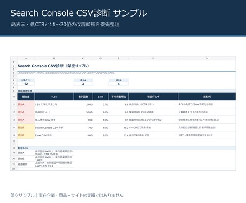The height and width of the screenshot is (203, 246).
Task: Click row number 14 header
Action: [x=14, y=128]
